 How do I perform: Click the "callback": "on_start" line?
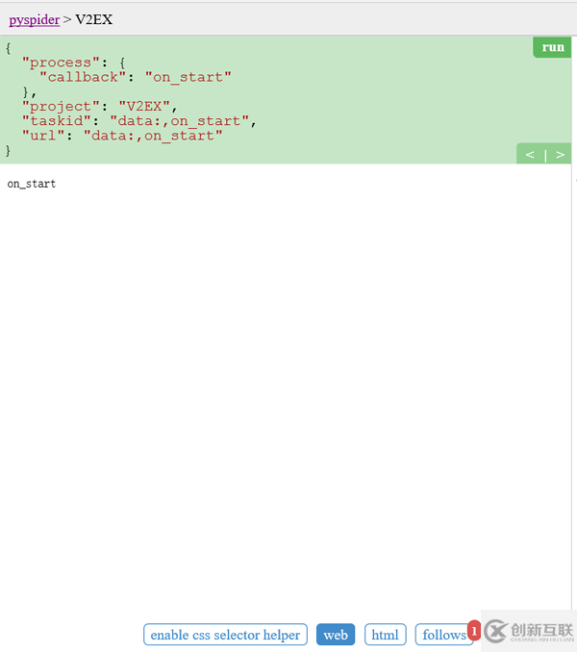pyautogui.click(x=135, y=77)
